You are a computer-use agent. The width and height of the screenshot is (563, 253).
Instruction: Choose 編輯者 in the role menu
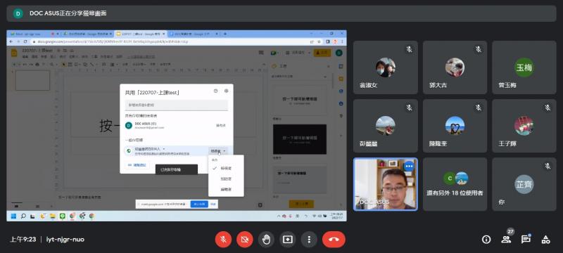coord(226,189)
